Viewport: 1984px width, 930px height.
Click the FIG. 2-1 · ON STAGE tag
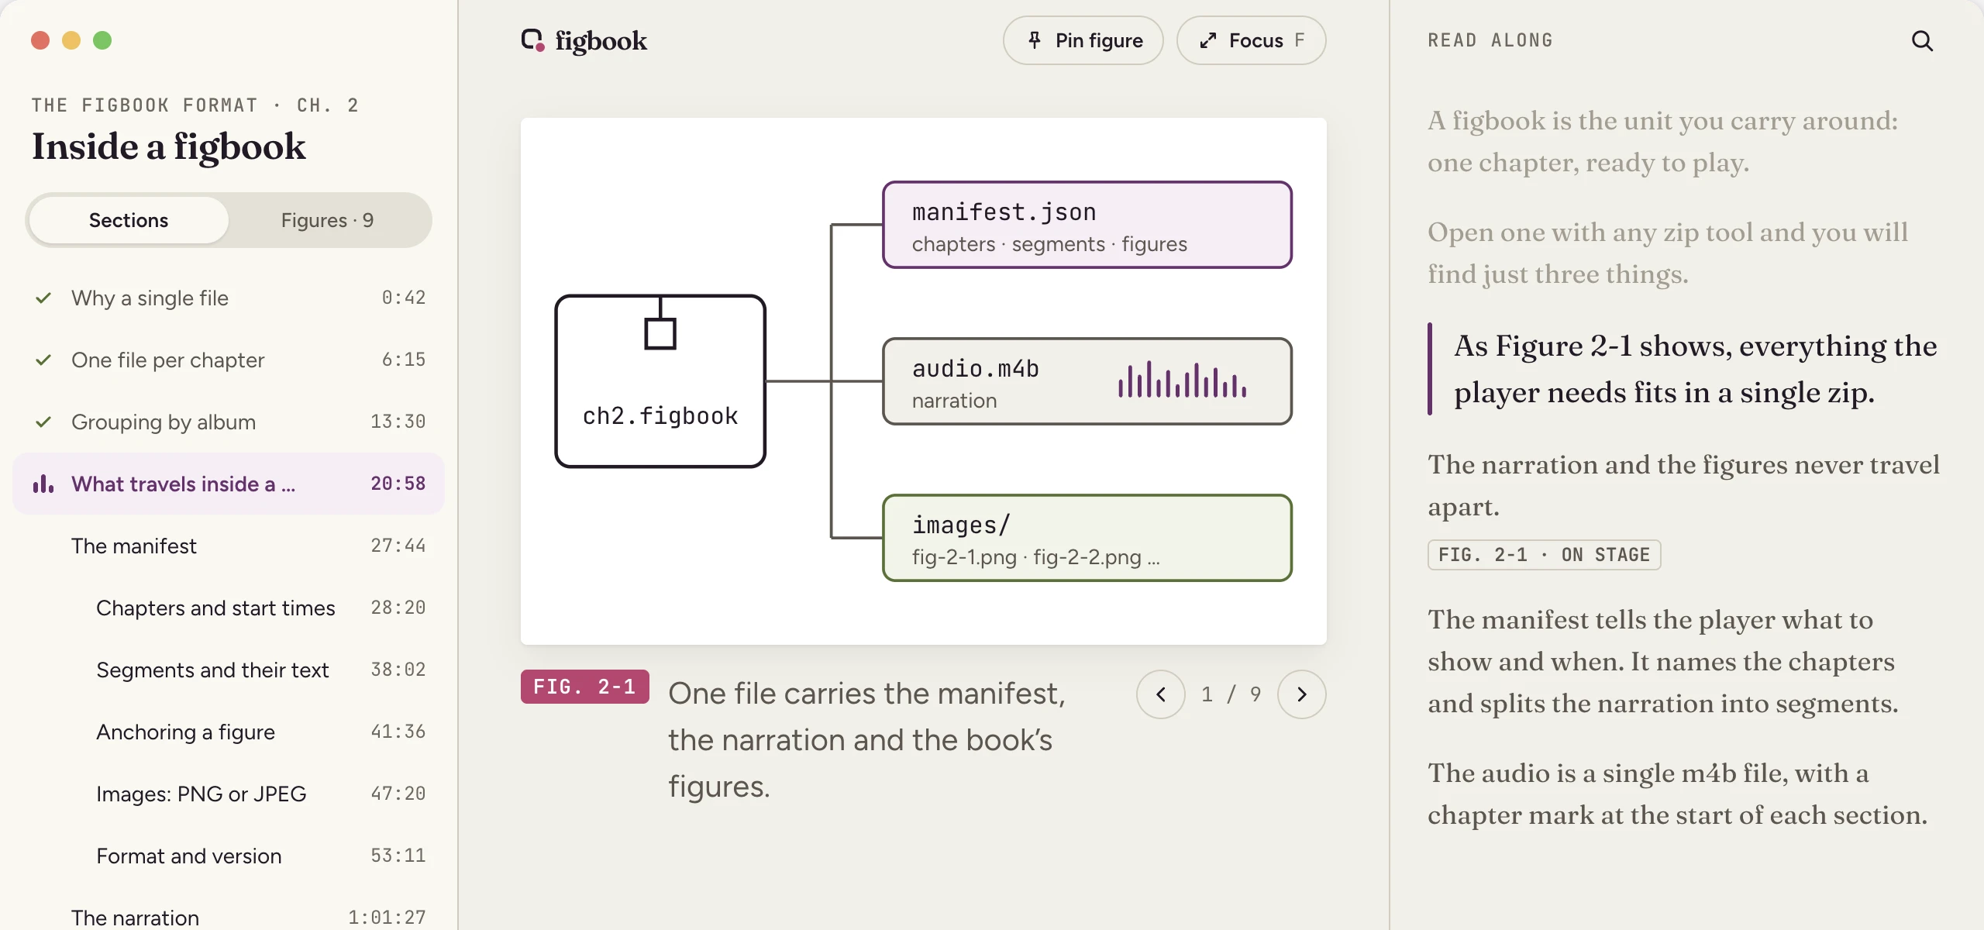[1544, 555]
